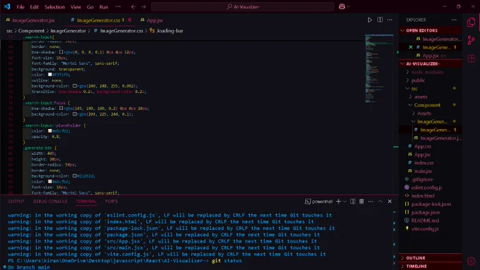The image size is (480, 270).
Task: Open .gitignore in the explorer
Action: tap(422, 179)
